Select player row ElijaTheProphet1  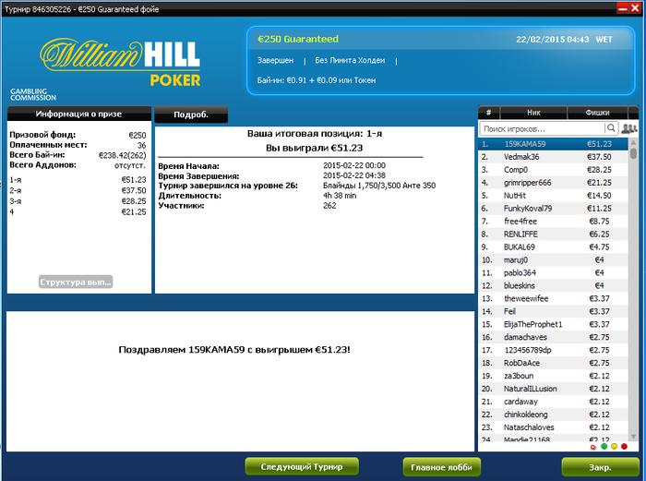click(554, 324)
